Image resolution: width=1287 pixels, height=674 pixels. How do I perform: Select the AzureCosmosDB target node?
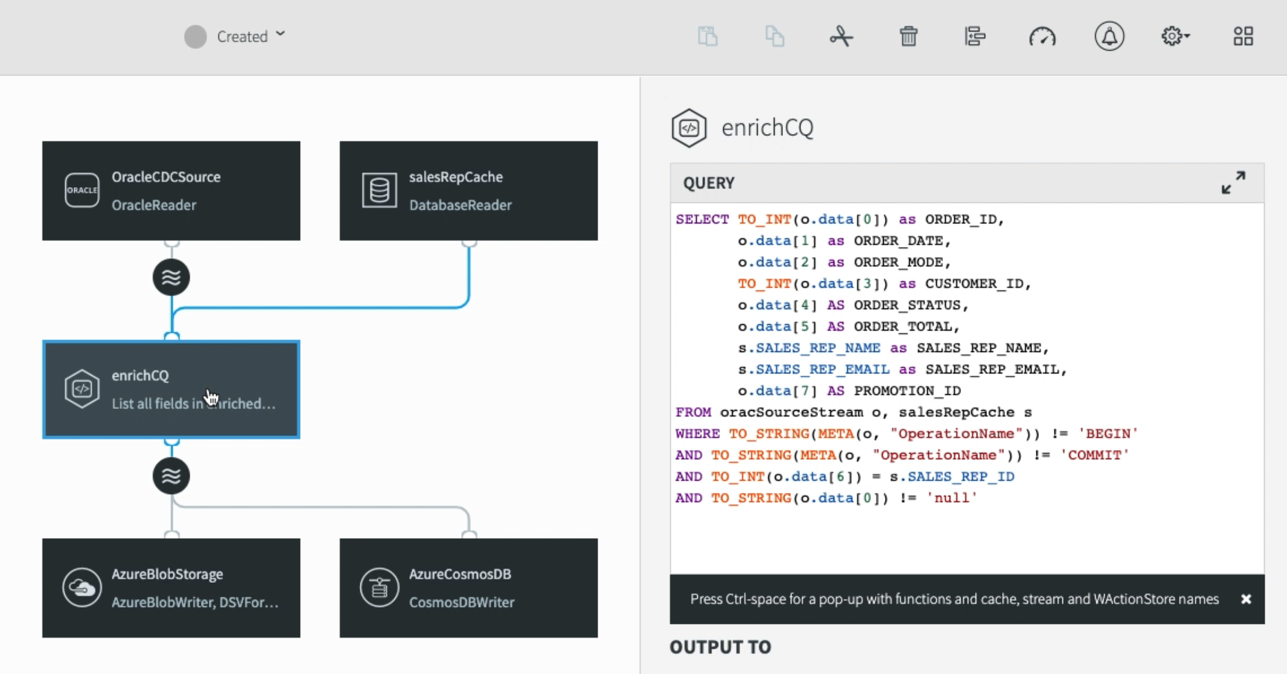(468, 588)
